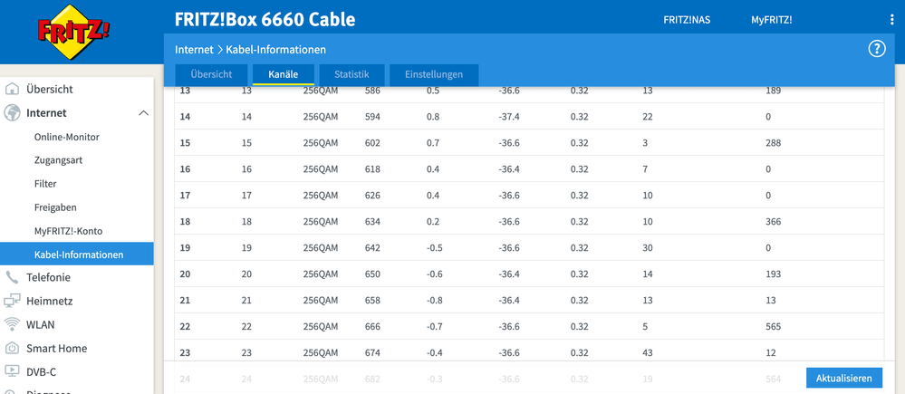Click the value -37.4 in row 14
905x394 pixels.
tap(509, 117)
